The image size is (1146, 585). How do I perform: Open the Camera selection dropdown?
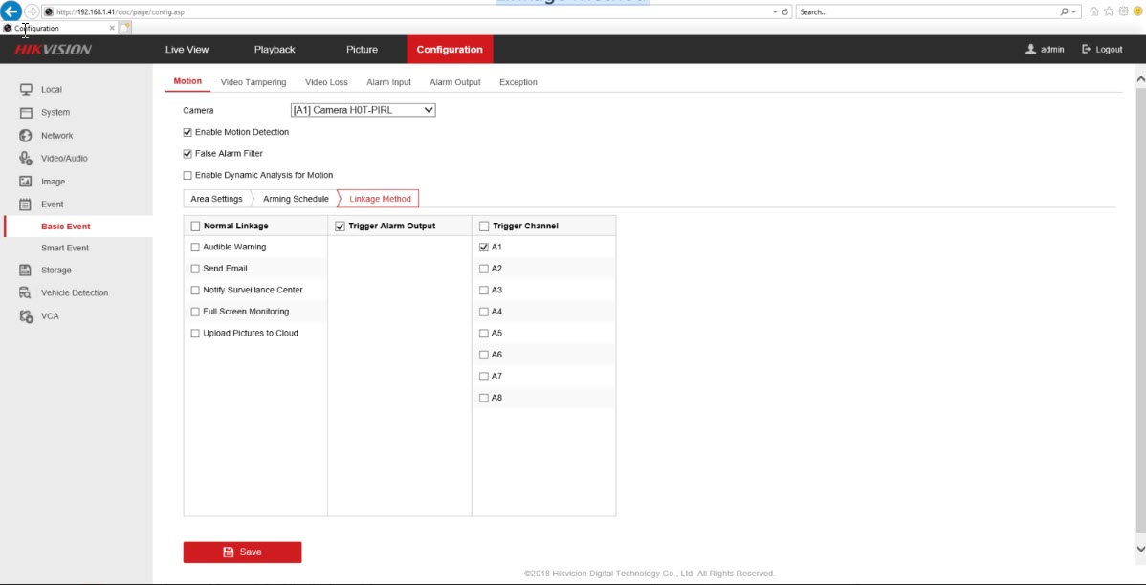click(x=363, y=110)
